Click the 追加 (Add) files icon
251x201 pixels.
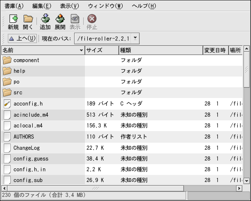45,19
